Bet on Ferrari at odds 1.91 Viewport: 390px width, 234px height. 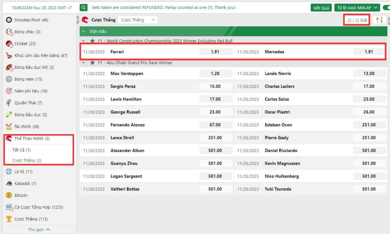215,52
